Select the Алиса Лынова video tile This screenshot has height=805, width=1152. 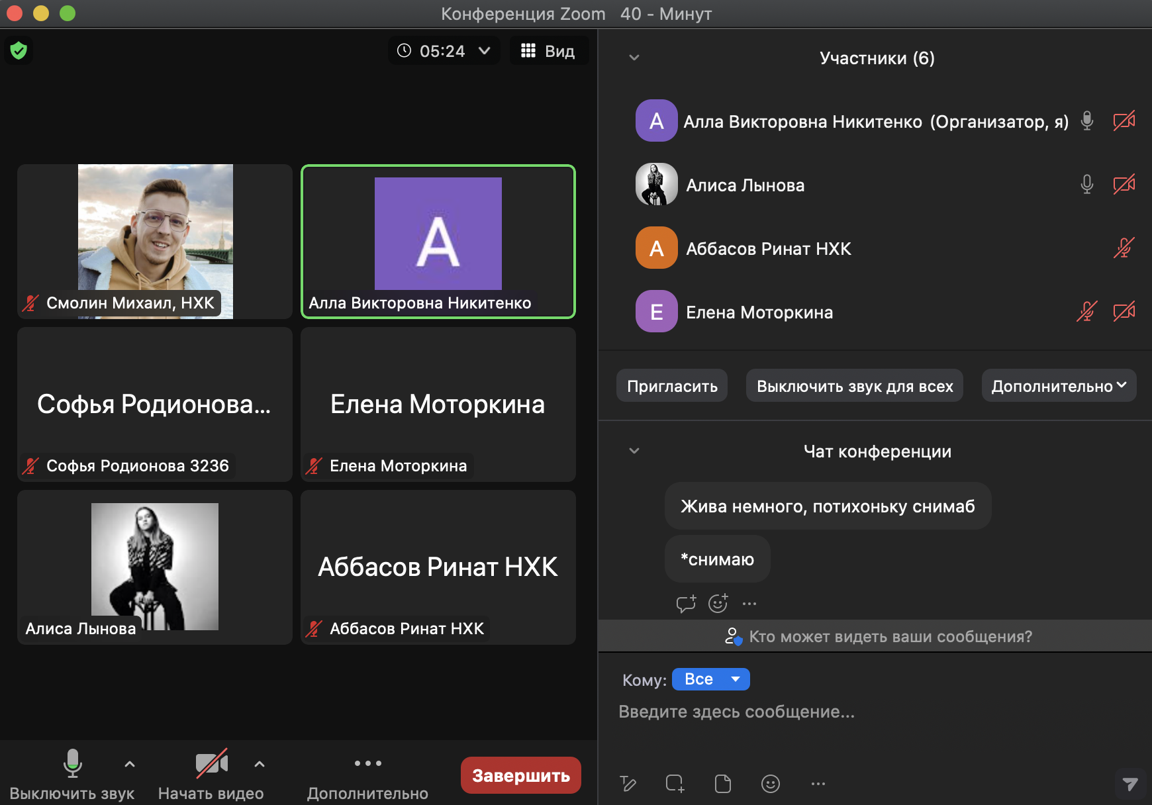point(155,567)
